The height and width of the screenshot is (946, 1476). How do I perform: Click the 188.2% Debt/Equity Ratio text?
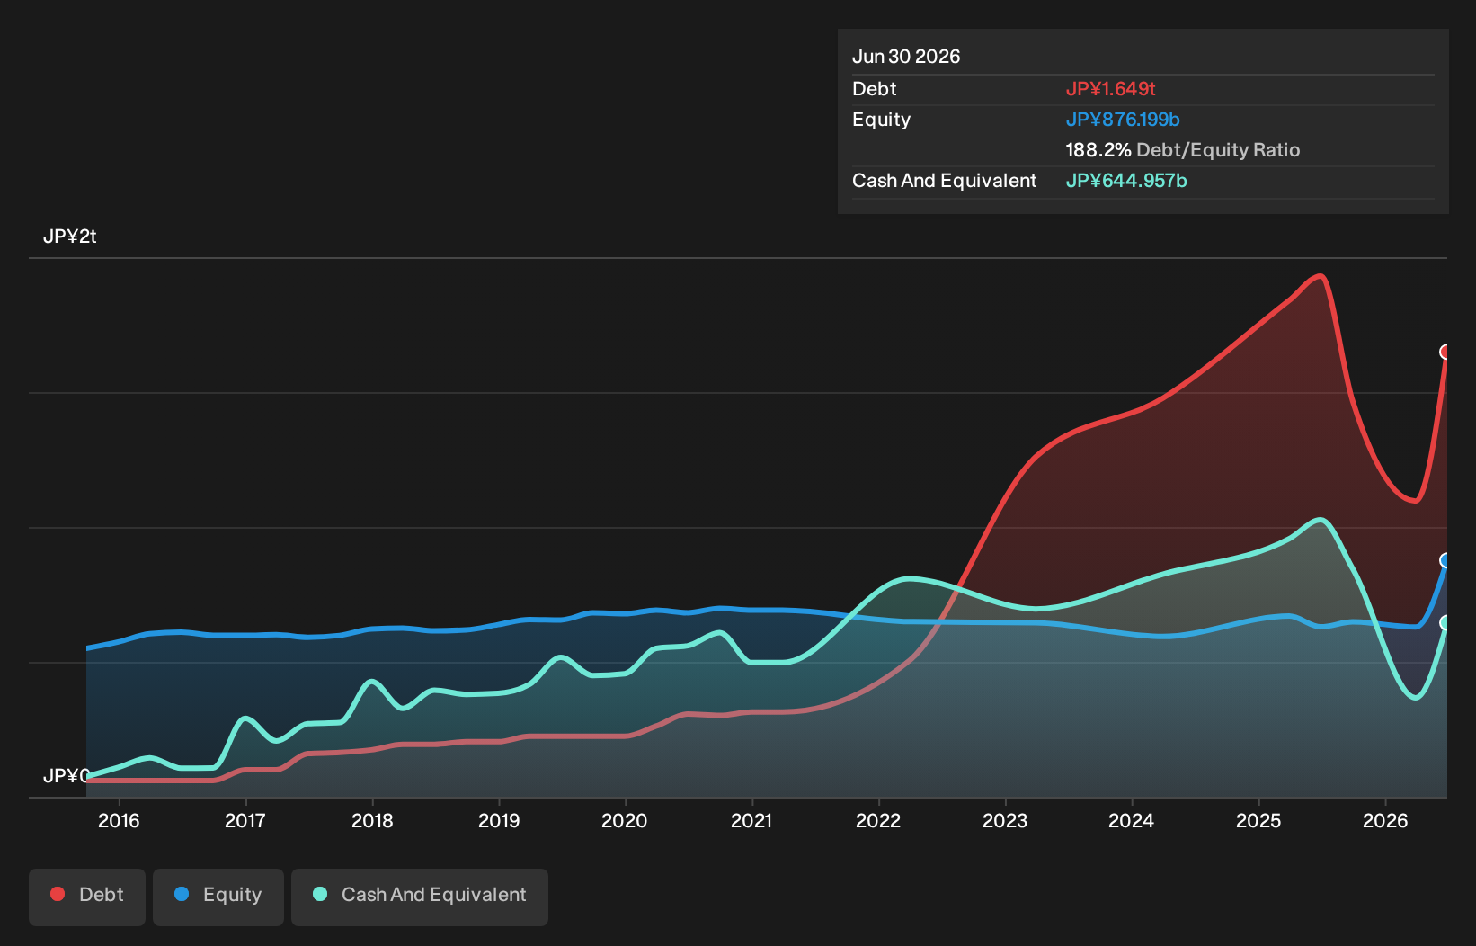click(1183, 150)
